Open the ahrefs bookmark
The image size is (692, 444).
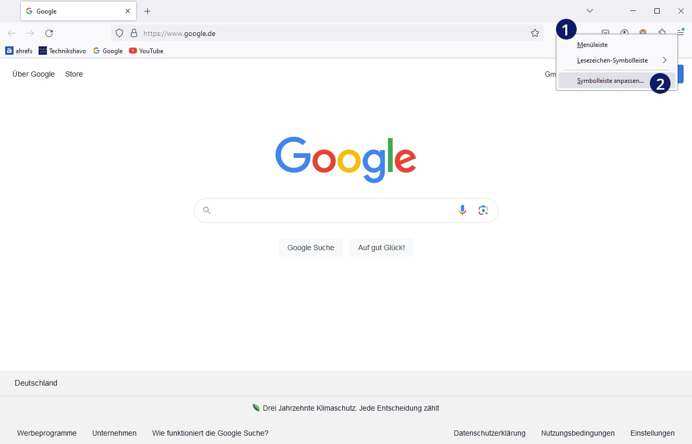pos(19,51)
